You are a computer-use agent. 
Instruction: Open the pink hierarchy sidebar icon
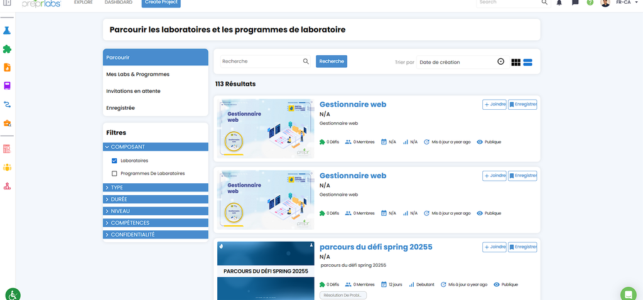(x=7, y=186)
